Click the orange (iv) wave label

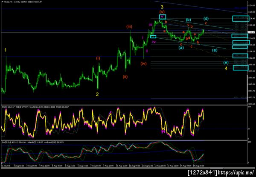[x=144, y=63]
